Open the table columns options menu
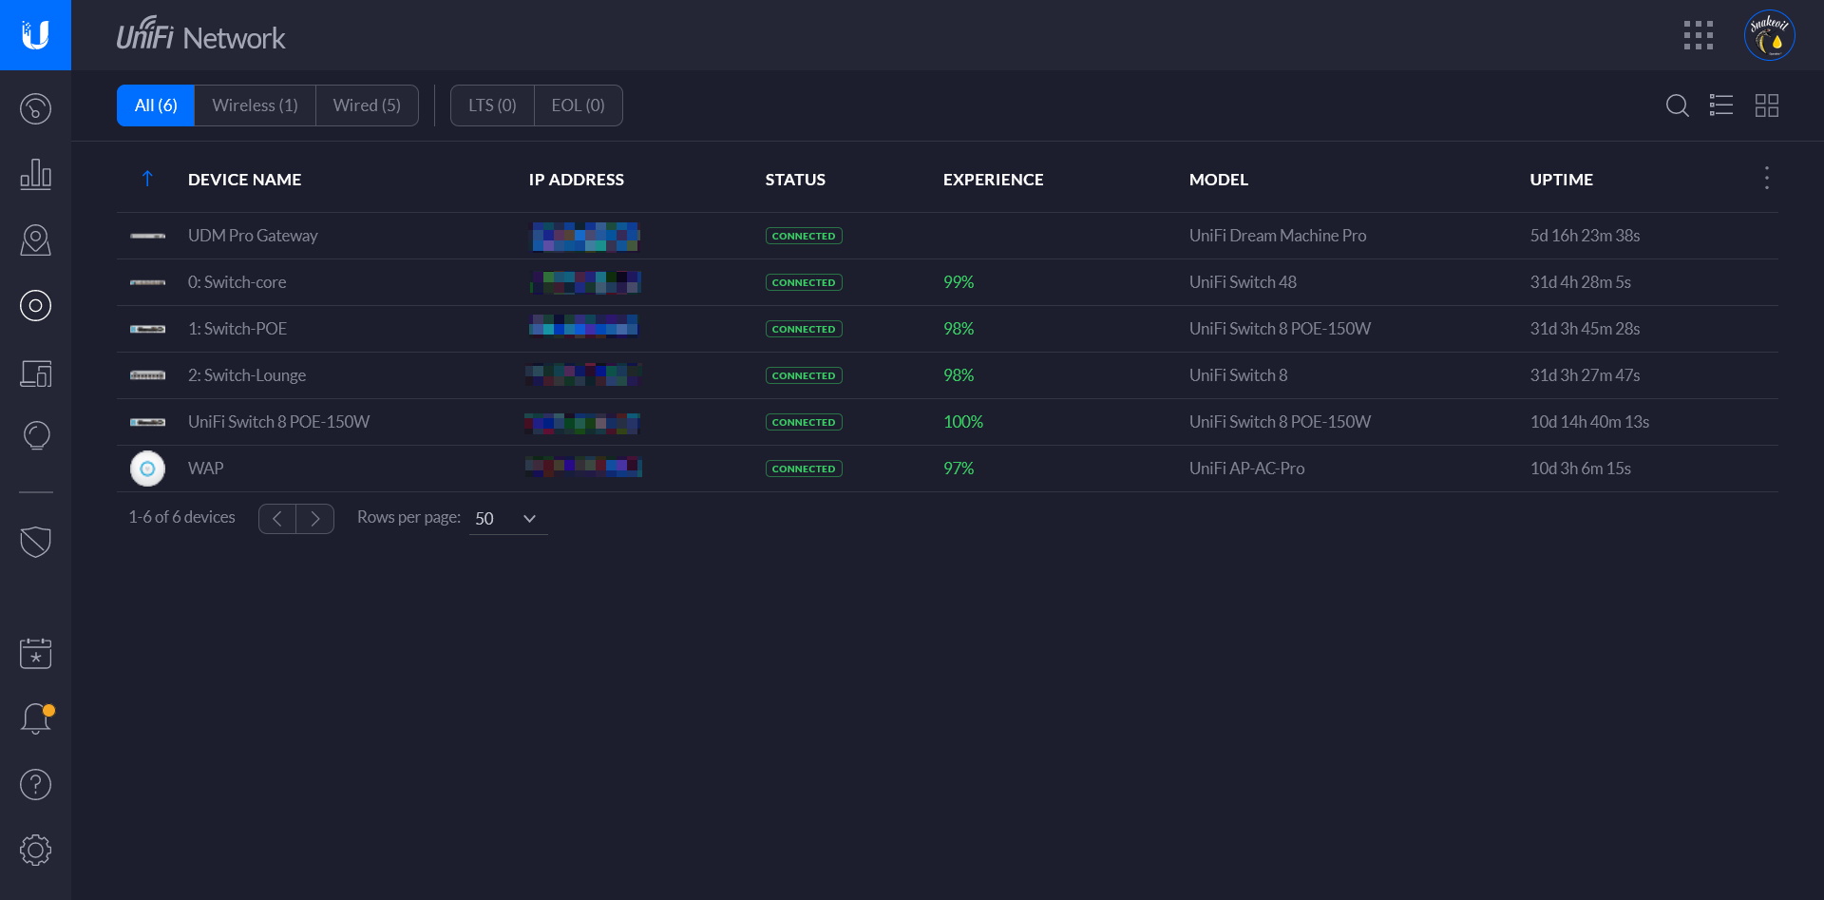This screenshot has height=900, width=1824. coord(1766,178)
